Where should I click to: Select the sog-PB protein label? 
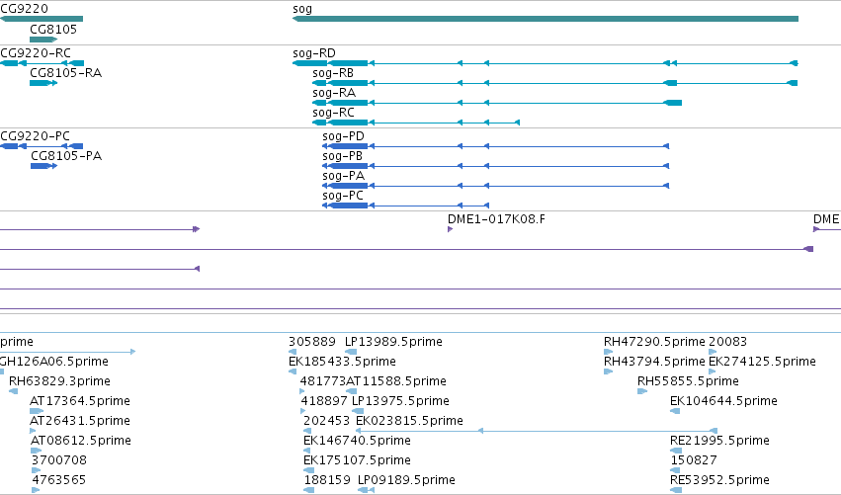342,156
